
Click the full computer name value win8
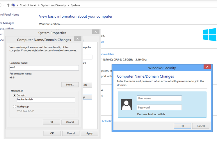coord(12,77)
